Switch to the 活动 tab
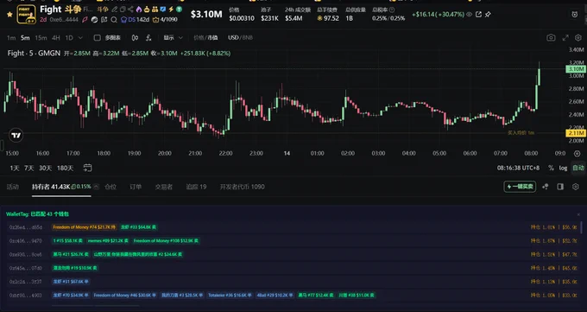587x312 pixels. coord(13,187)
